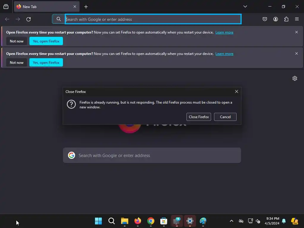304x228 pixels.
Task: Open a new tab with the plus button
Action: 86,7
